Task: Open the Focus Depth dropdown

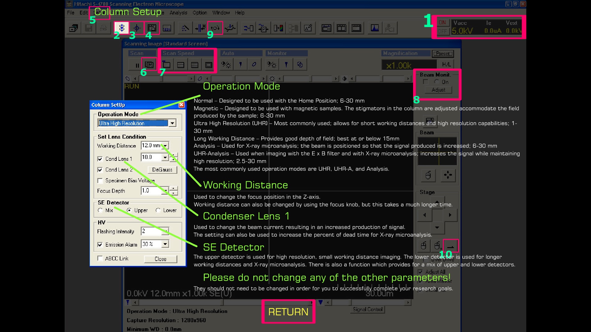Action: pyautogui.click(x=165, y=191)
